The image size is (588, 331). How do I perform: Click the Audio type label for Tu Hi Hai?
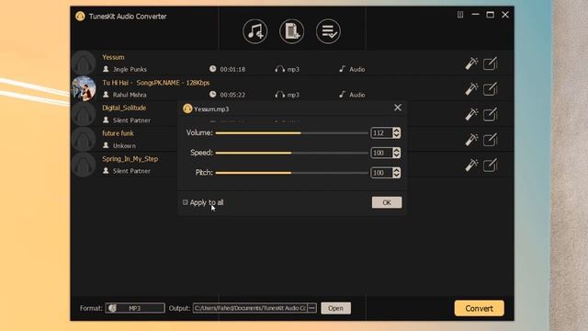(x=357, y=95)
